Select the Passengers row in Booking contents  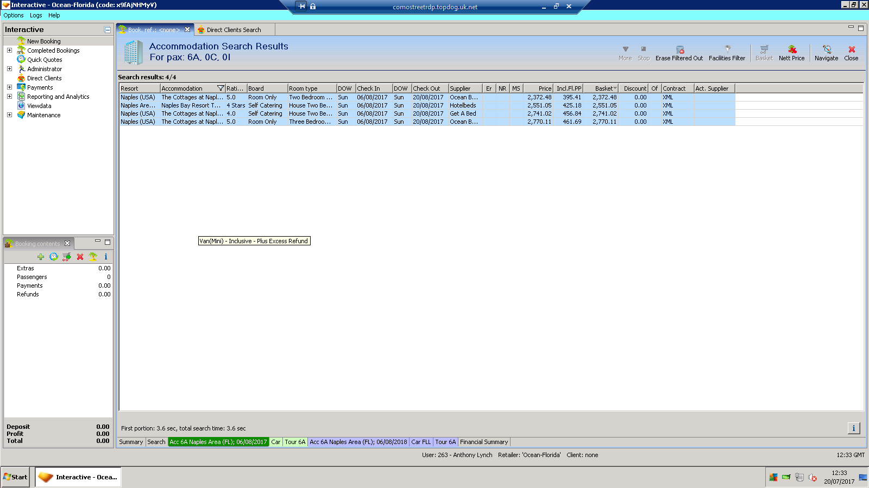(58, 277)
